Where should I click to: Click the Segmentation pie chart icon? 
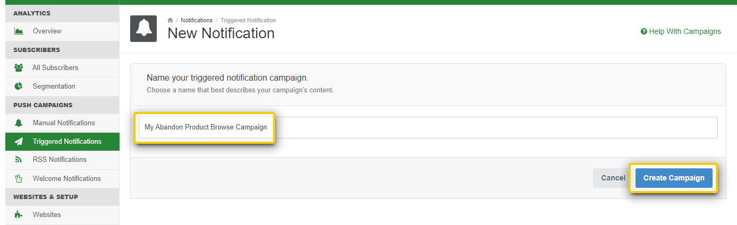(19, 86)
